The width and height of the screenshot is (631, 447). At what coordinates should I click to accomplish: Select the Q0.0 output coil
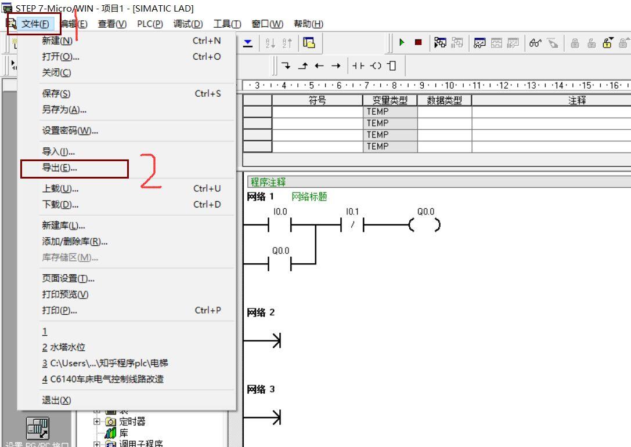pyautogui.click(x=425, y=225)
